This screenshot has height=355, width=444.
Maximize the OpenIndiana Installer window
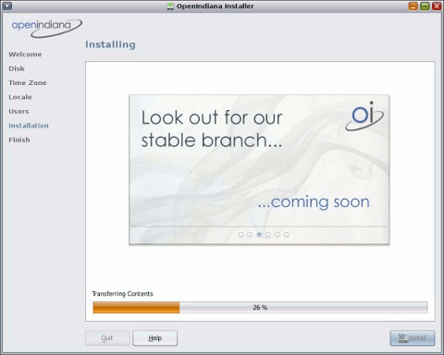pyautogui.click(x=425, y=6)
